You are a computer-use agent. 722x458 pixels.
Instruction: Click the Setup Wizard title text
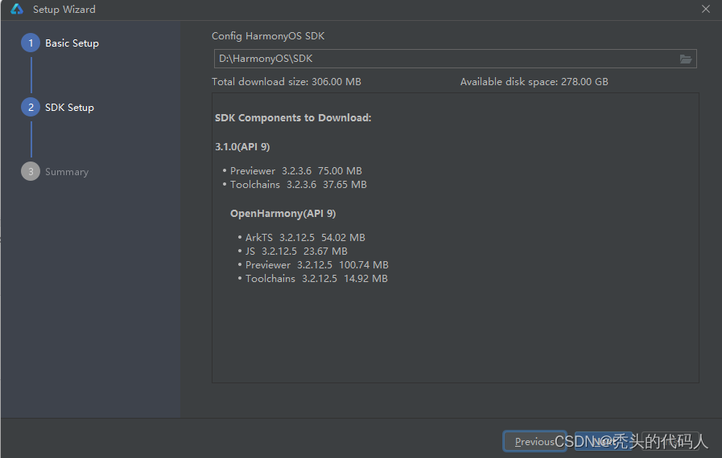coord(64,9)
